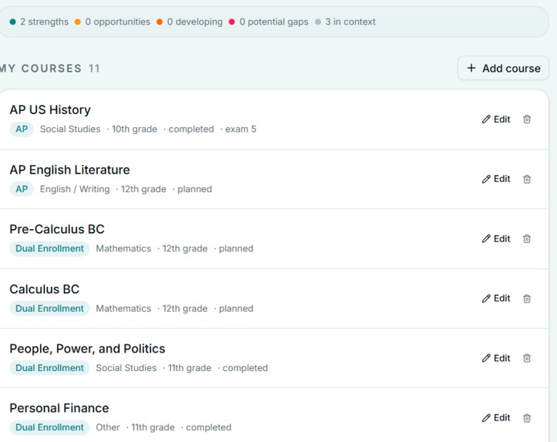557x442 pixels.
Task: Click the 'MY COURSES 11' heading
Action: (x=49, y=68)
